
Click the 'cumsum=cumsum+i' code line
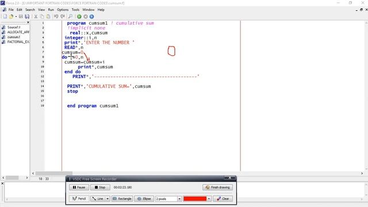[x=85, y=62]
